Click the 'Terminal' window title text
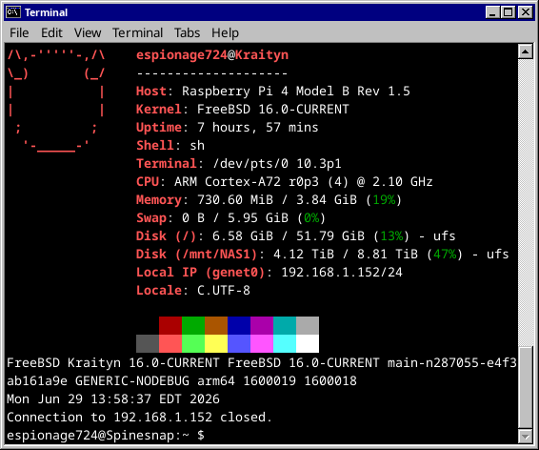This screenshot has width=539, height=450. [x=46, y=12]
